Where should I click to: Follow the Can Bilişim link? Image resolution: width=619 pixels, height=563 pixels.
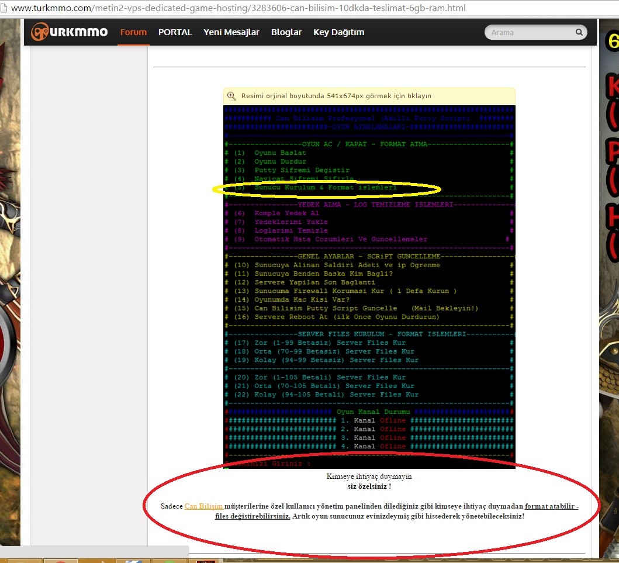(x=203, y=506)
